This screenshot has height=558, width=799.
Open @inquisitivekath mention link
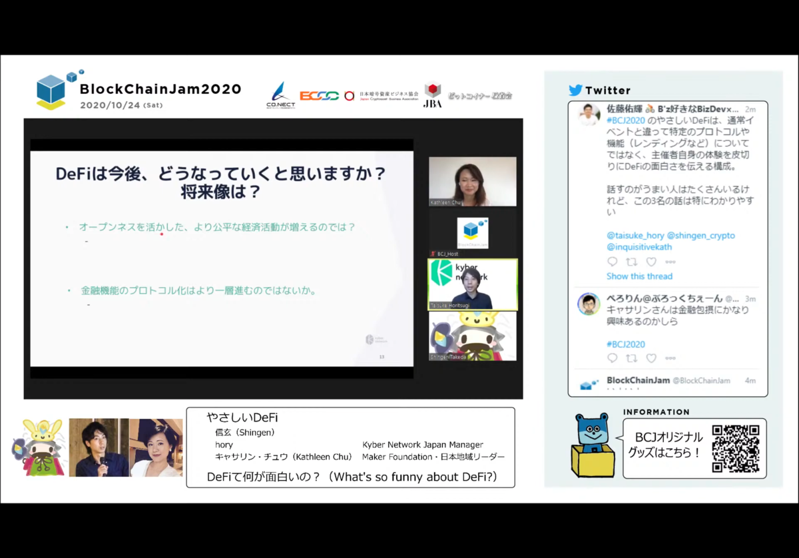point(639,247)
